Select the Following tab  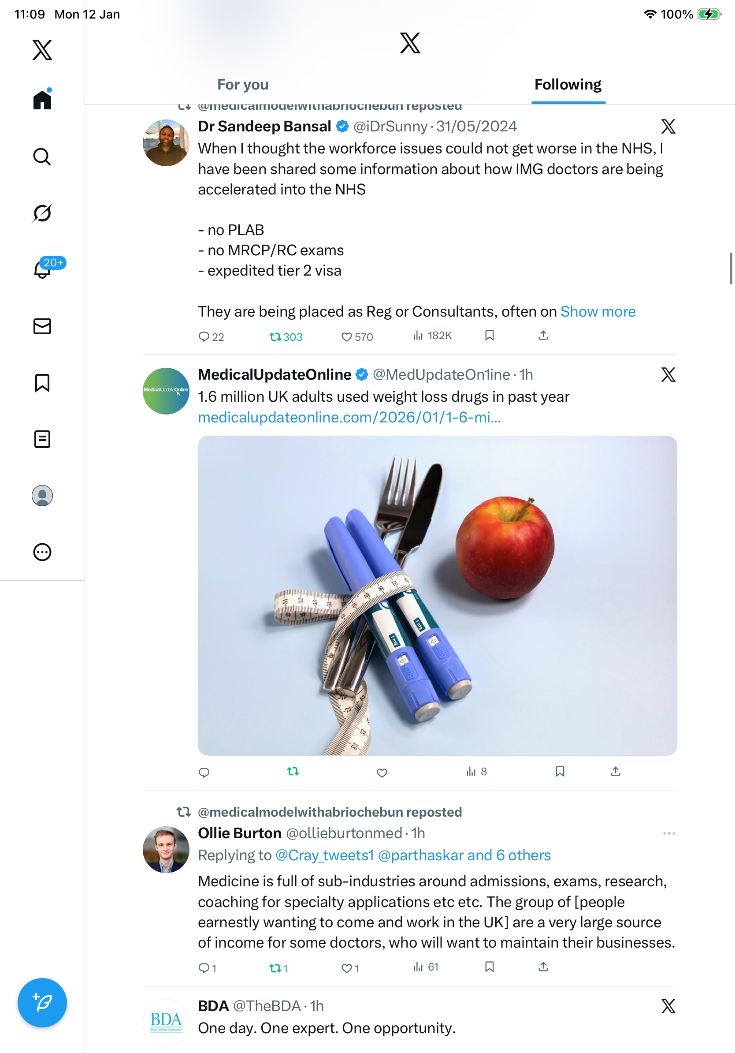tap(568, 85)
